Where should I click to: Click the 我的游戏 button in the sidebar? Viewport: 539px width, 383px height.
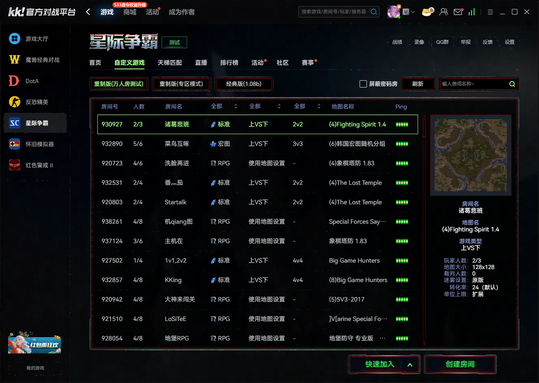35,368
